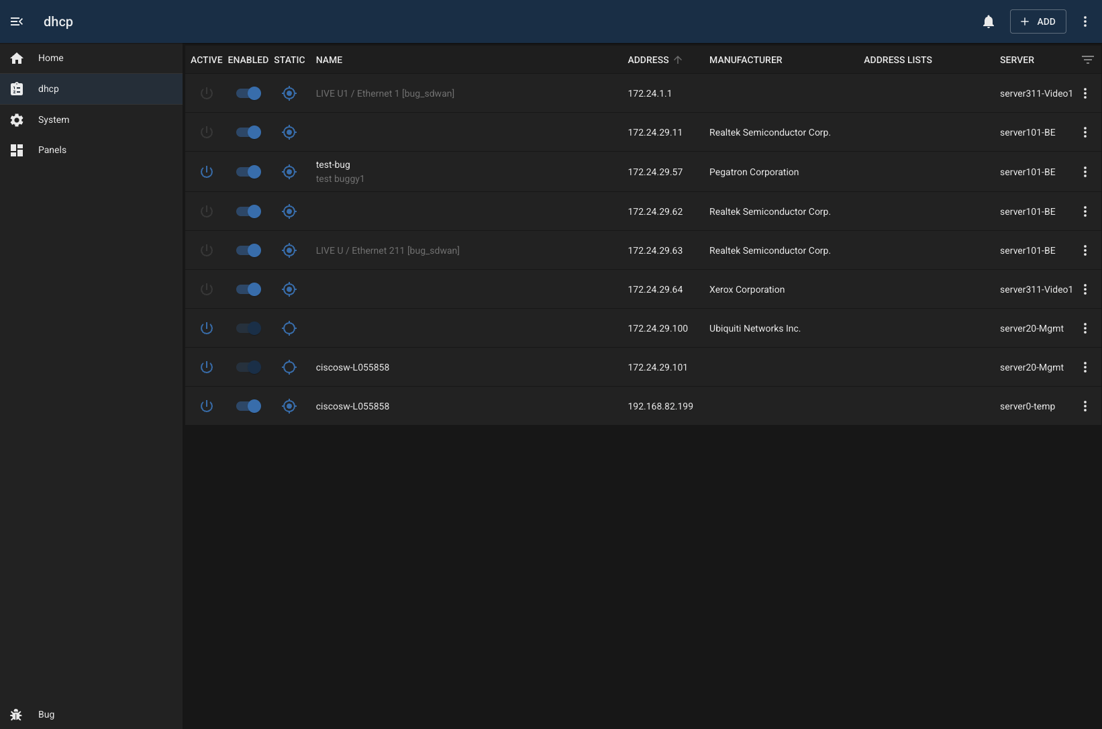This screenshot has height=729, width=1102.
Task: Switch to the System section
Action: pyautogui.click(x=54, y=119)
